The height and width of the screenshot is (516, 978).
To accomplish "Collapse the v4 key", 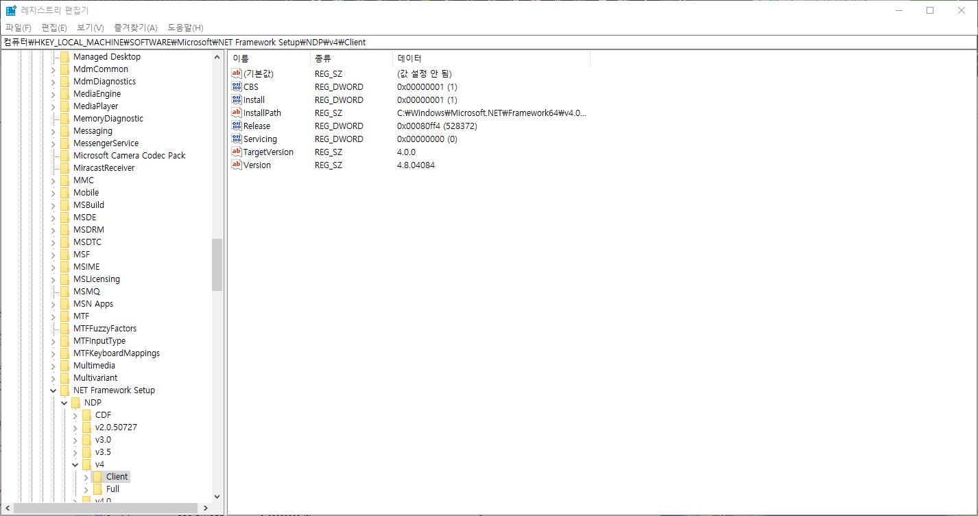I will click(75, 465).
